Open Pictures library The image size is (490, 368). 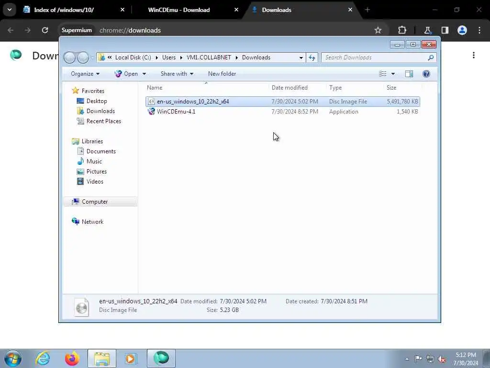(96, 171)
